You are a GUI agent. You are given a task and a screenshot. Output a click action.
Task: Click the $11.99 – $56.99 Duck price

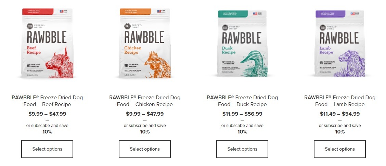click(x=242, y=114)
